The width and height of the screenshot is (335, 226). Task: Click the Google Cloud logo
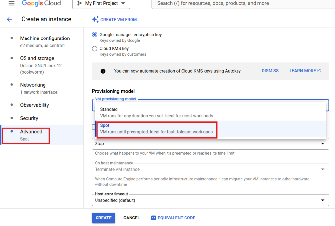pos(41,3)
